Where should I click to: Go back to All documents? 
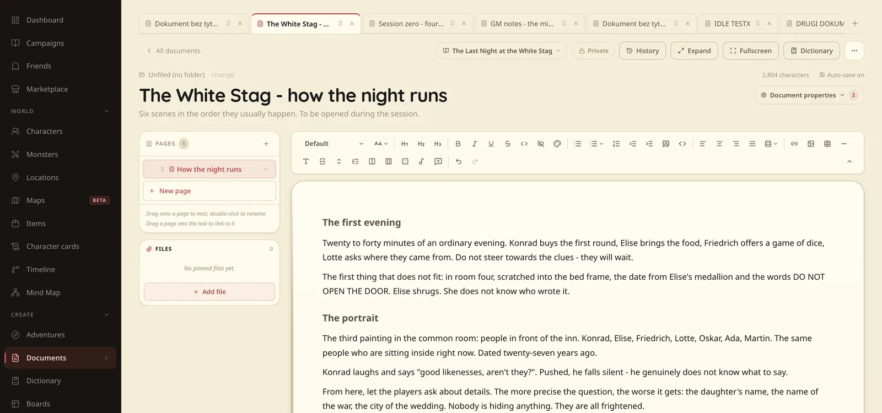[x=173, y=51]
